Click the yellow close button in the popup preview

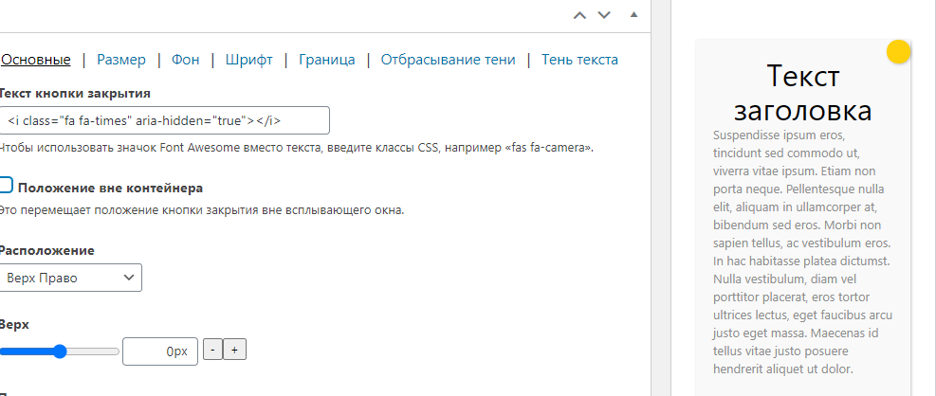click(x=898, y=51)
